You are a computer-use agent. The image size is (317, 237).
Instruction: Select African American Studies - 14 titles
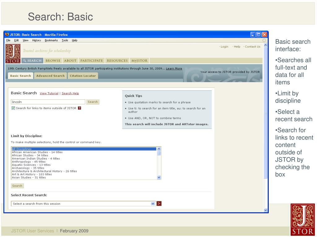84,152
